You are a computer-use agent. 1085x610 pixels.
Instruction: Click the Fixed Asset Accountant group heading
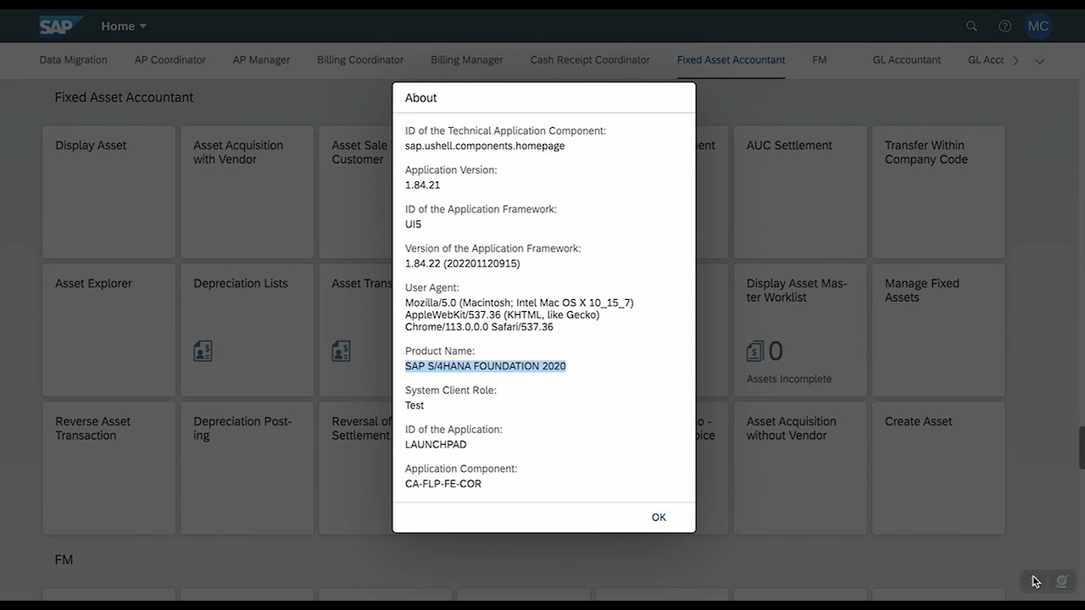(124, 97)
